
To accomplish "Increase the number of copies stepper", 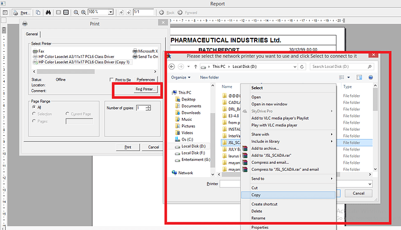I will [x=148, y=106].
